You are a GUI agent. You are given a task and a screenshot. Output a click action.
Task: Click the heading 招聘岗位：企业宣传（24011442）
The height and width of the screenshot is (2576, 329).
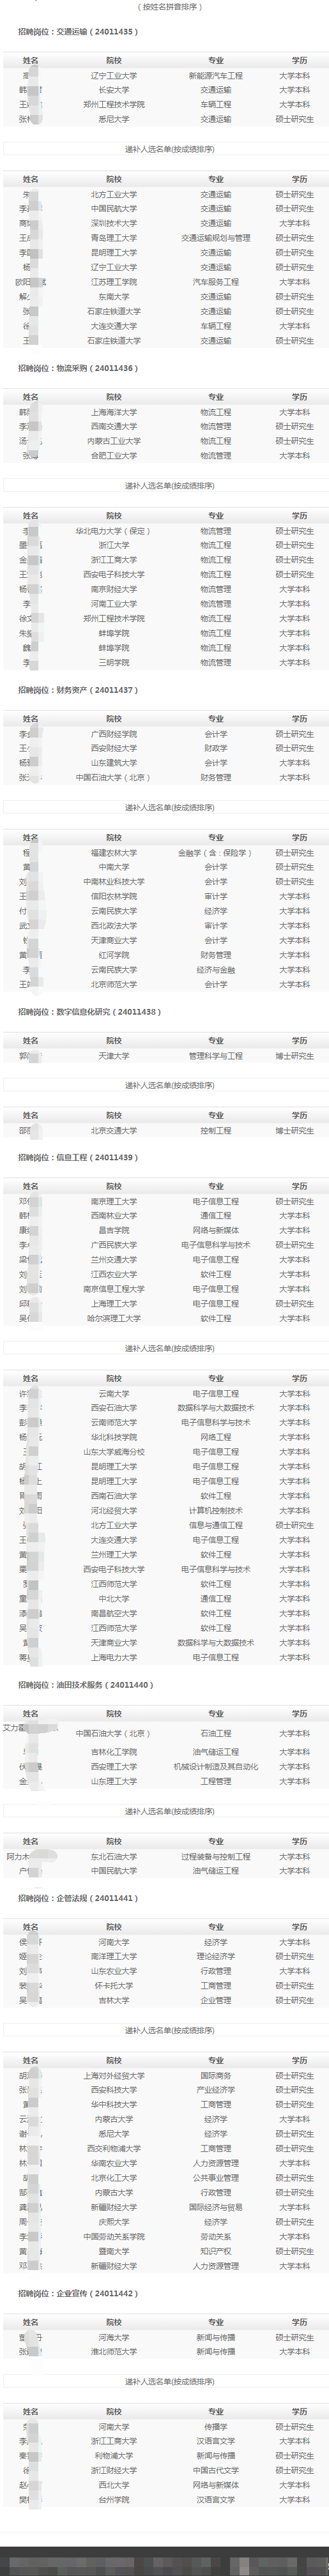pos(78,2293)
